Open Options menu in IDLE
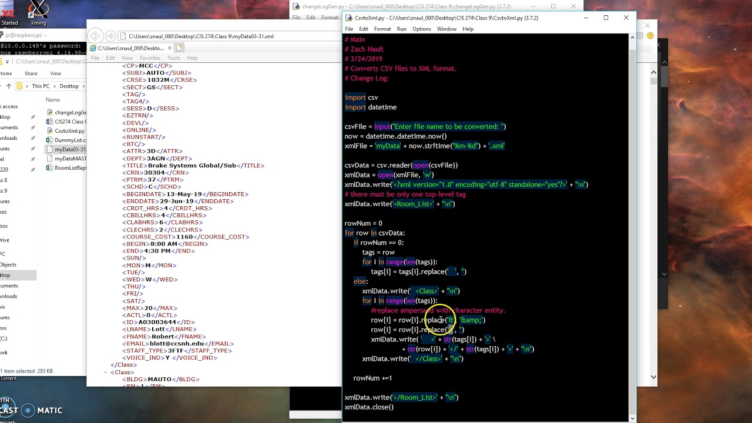Image resolution: width=752 pixels, height=423 pixels. (x=421, y=29)
